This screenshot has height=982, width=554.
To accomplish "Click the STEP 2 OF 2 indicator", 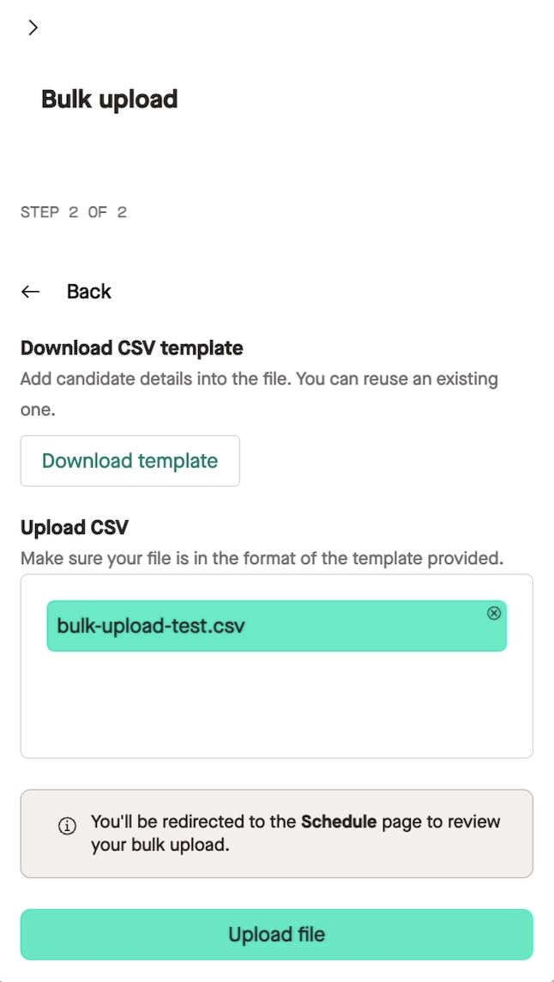I will click(x=74, y=212).
